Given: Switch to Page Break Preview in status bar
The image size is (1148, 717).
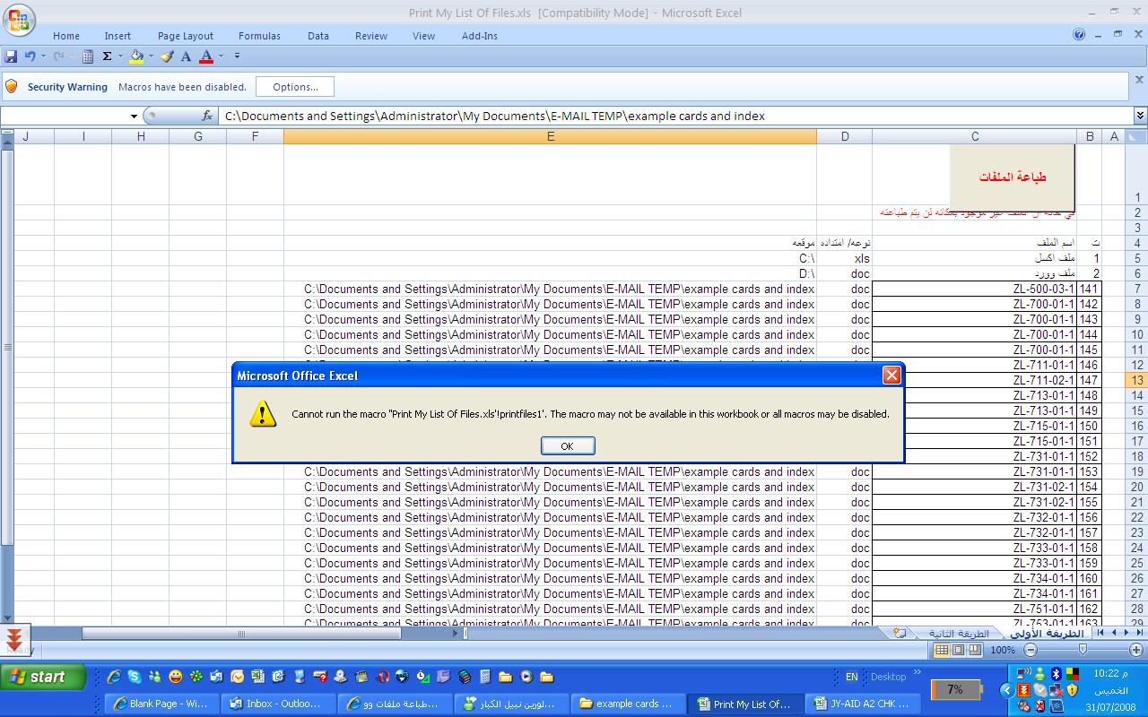Looking at the screenshot, I should [975, 650].
